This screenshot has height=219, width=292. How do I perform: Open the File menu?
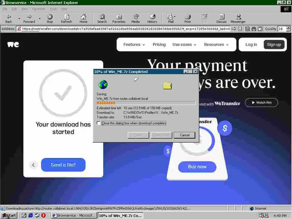[x=5, y=9]
